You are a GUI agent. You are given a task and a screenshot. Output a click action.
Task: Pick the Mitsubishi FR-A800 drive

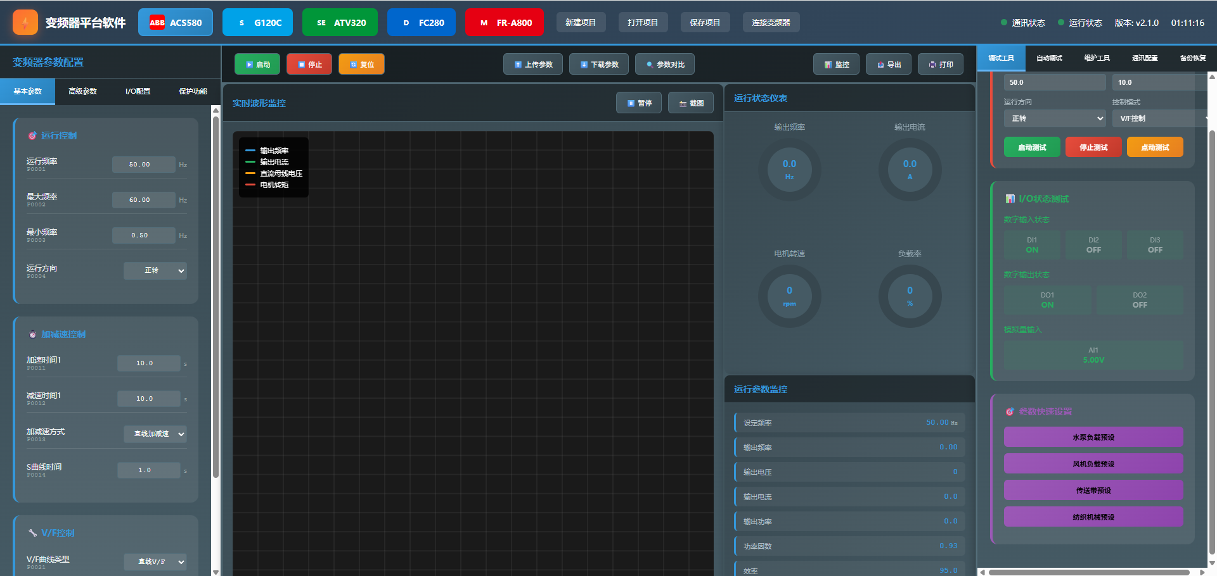click(504, 23)
